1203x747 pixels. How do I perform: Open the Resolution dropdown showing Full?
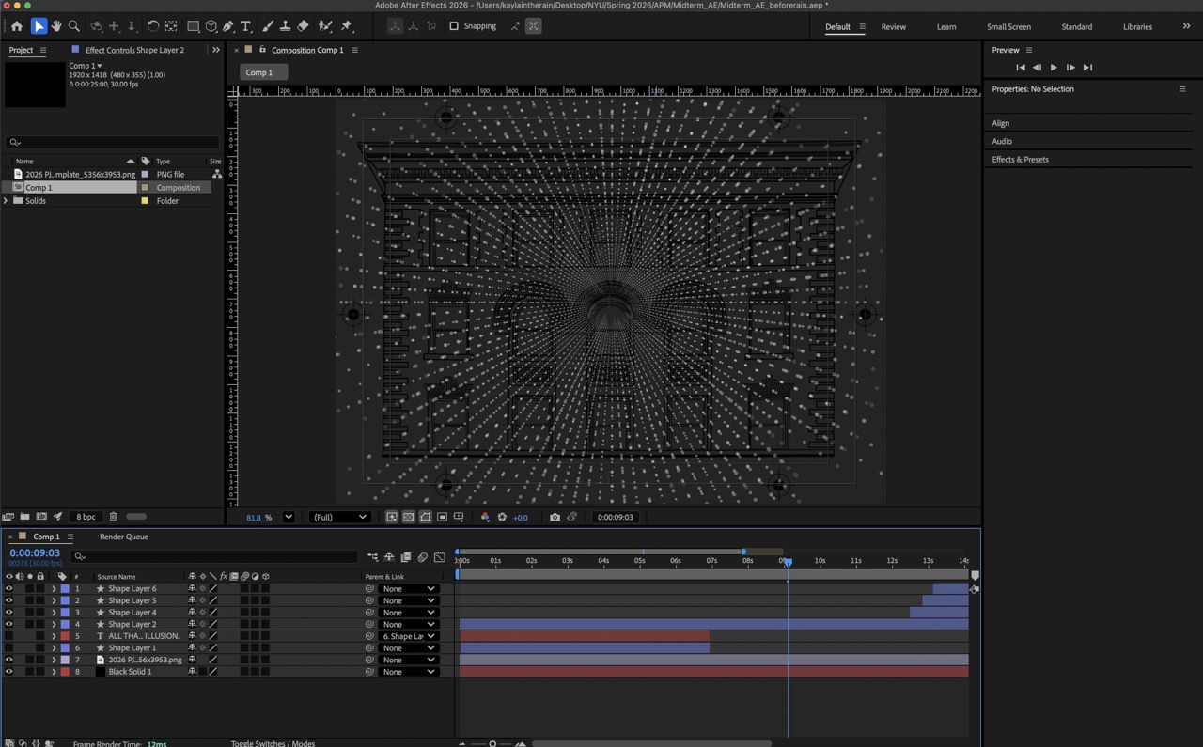[339, 517]
